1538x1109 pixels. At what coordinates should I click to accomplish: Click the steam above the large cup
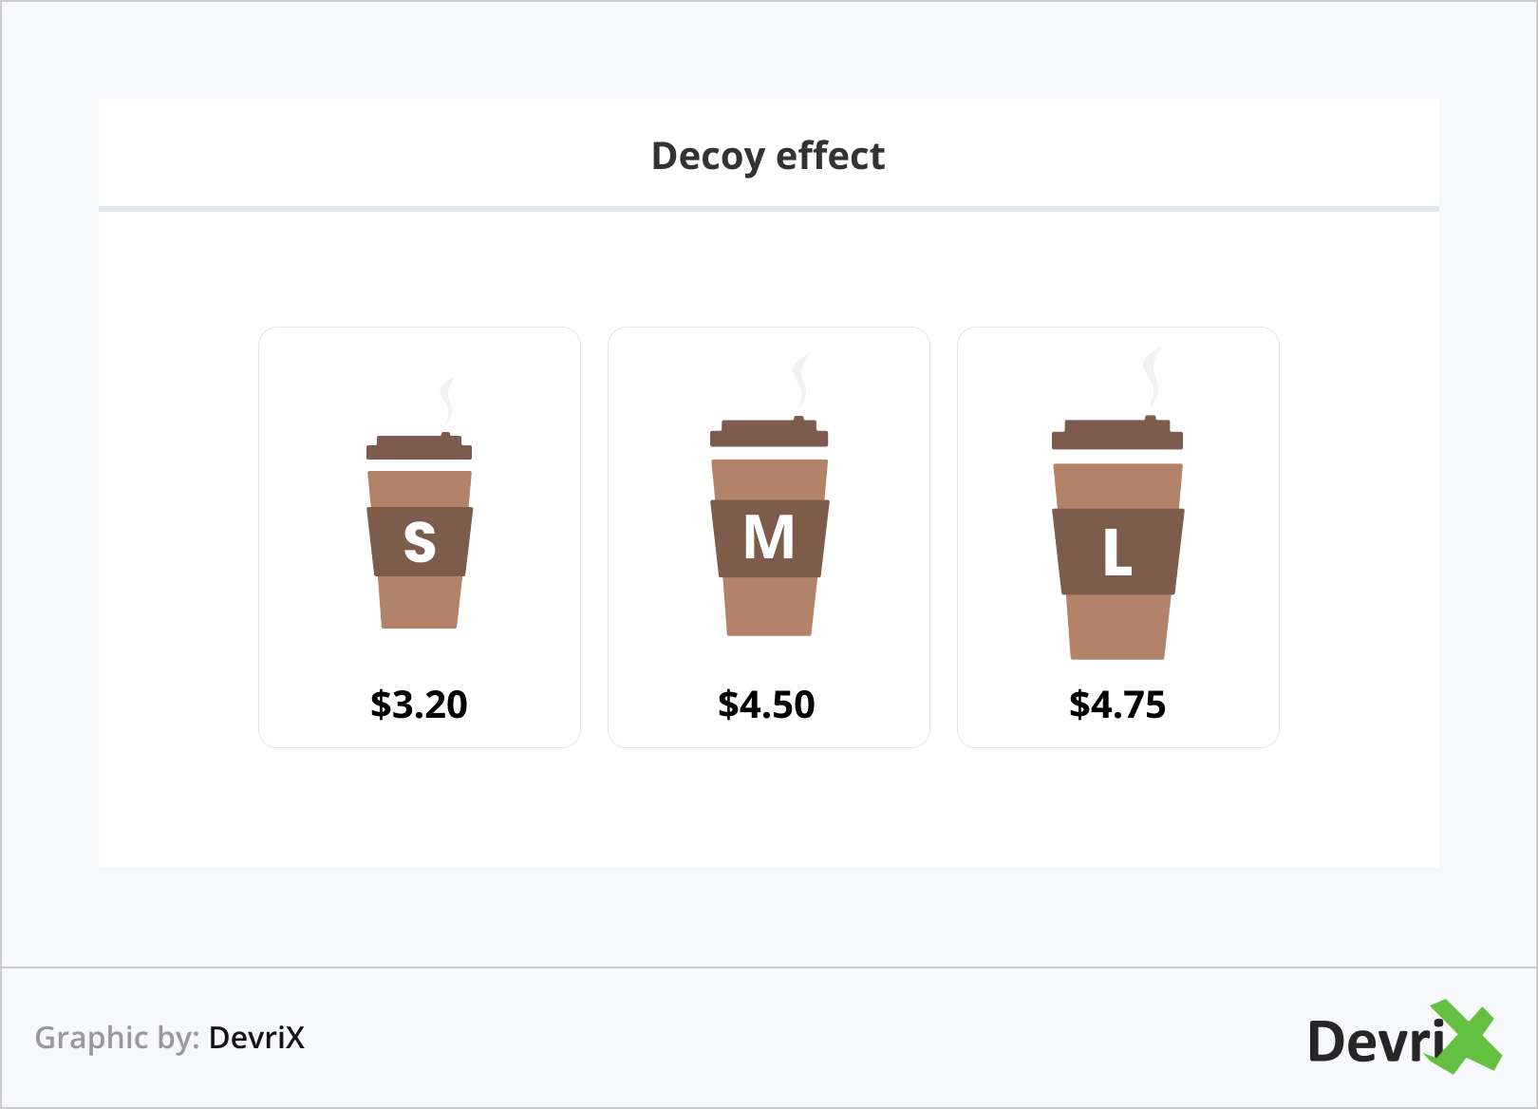(1152, 377)
